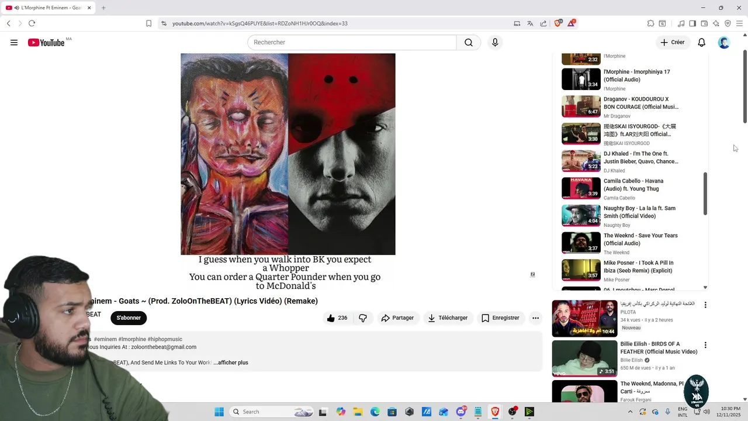Collapse the playlist with the bottom arrow

click(705, 288)
